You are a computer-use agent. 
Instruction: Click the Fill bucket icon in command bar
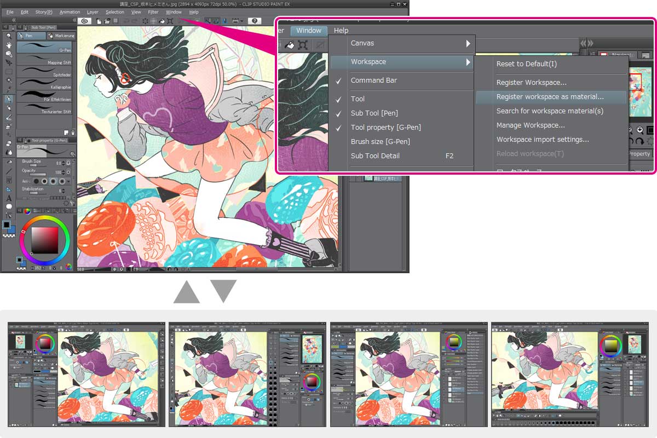coord(162,21)
